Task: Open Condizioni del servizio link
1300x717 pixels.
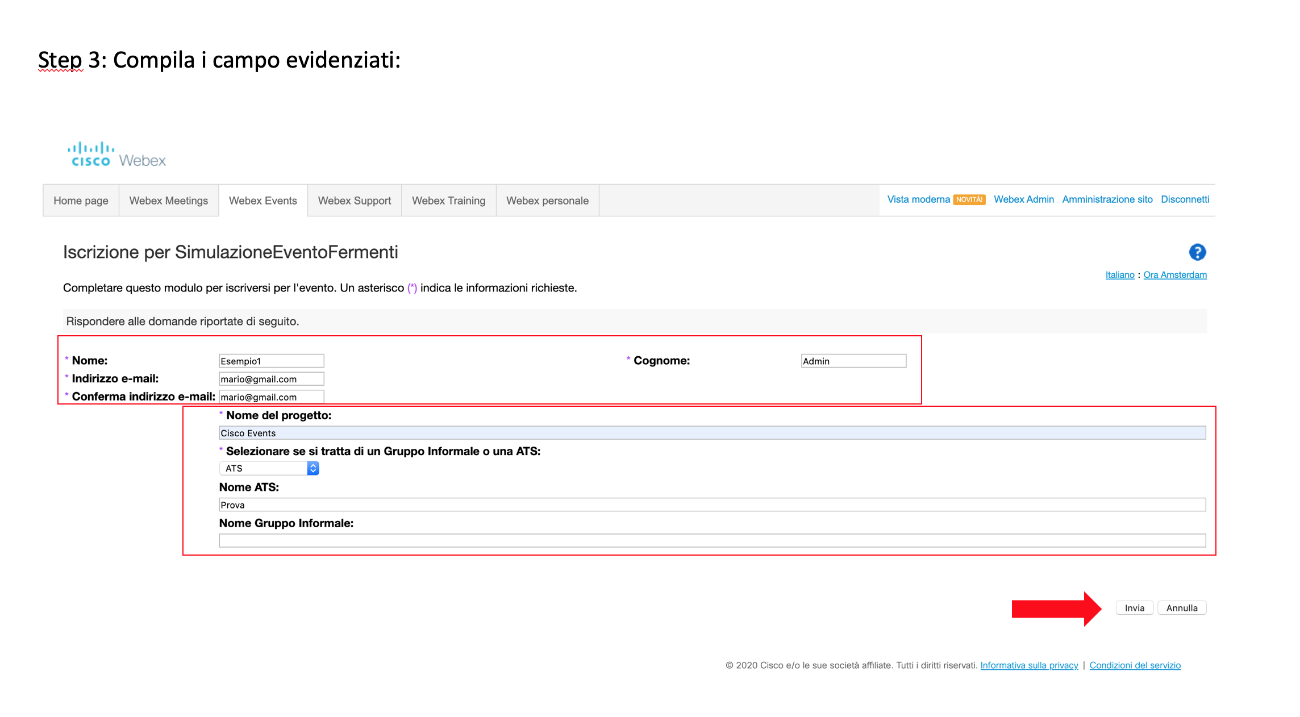Action: point(1135,665)
